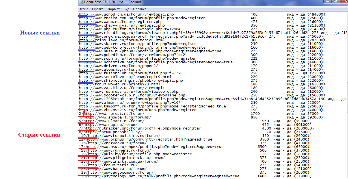Maximize the Notepad window
The height and width of the screenshot is (179, 348).
coord(335,1)
